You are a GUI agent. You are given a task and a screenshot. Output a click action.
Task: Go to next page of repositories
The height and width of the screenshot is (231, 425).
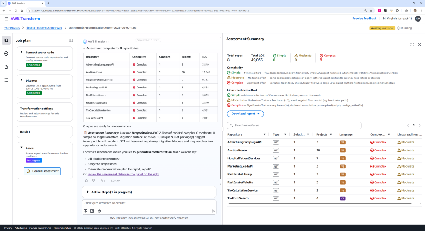420,125
